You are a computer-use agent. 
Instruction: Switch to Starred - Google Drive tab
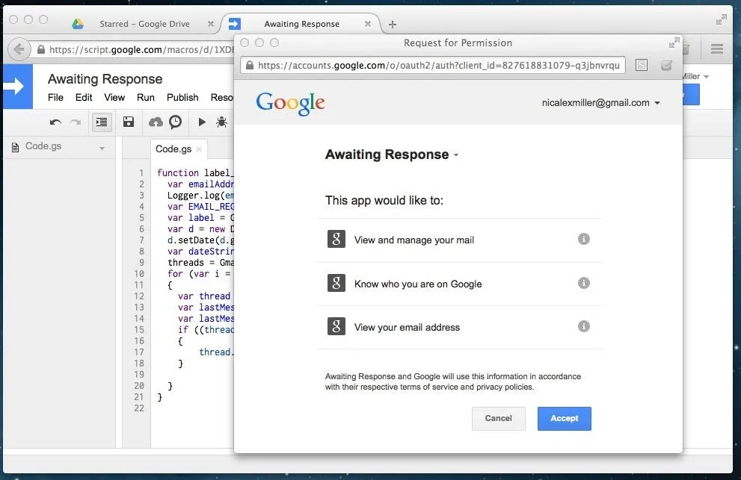pos(144,24)
